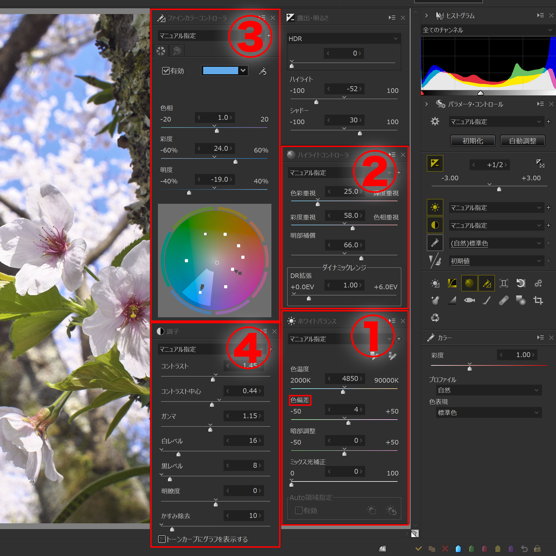Click the rotation tool icon
556x556 pixels.
coord(520,283)
